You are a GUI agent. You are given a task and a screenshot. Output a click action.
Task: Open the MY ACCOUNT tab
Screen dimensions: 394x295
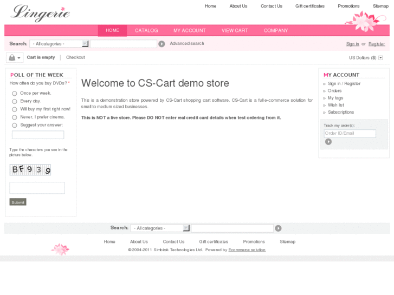click(x=190, y=31)
